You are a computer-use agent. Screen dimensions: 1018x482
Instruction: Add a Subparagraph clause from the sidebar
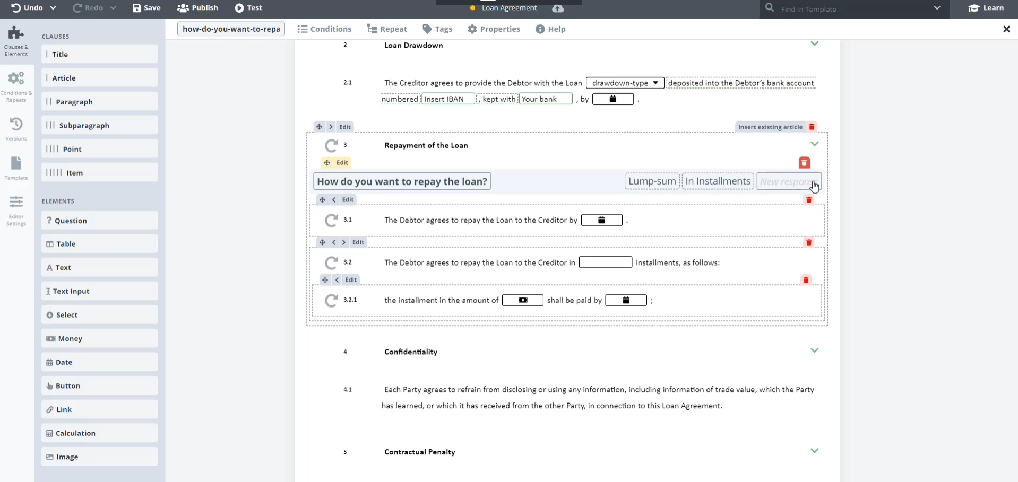click(99, 126)
